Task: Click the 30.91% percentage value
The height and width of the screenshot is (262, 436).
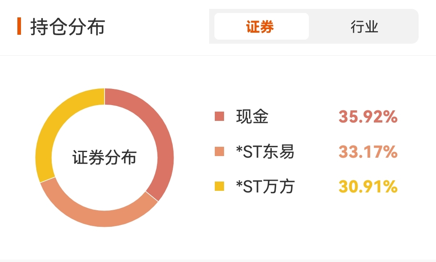Action: pos(368,187)
